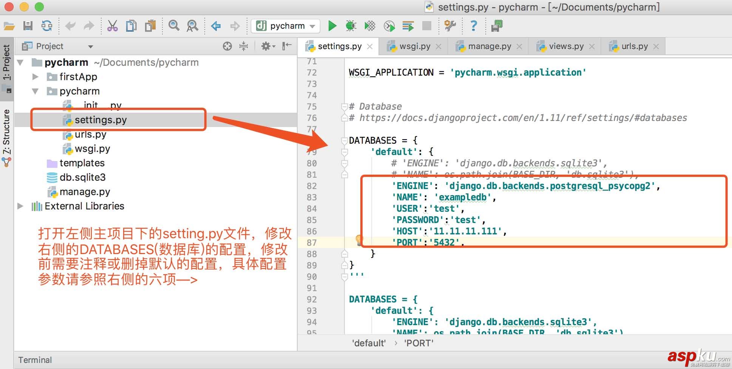Expand the firstApp folder
Image resolution: width=732 pixels, height=369 pixels.
pos(35,77)
